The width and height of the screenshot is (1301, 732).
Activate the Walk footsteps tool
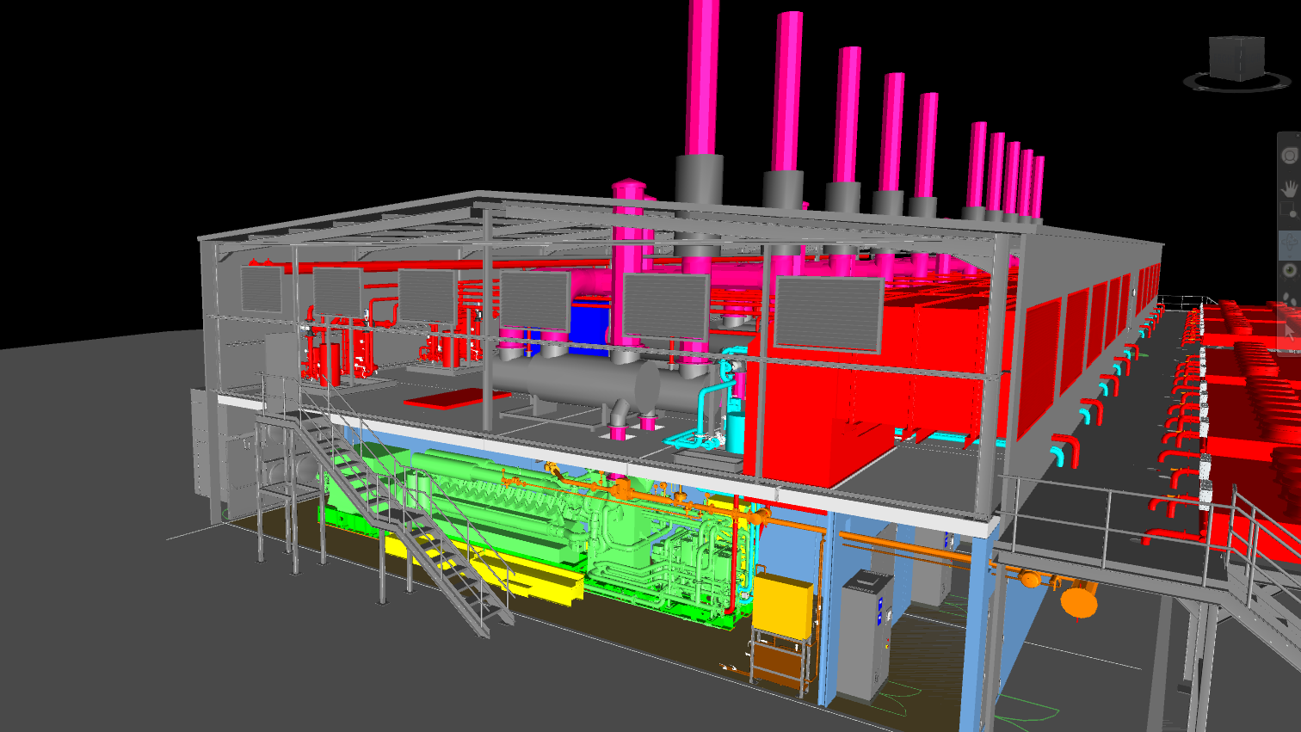click(1289, 299)
